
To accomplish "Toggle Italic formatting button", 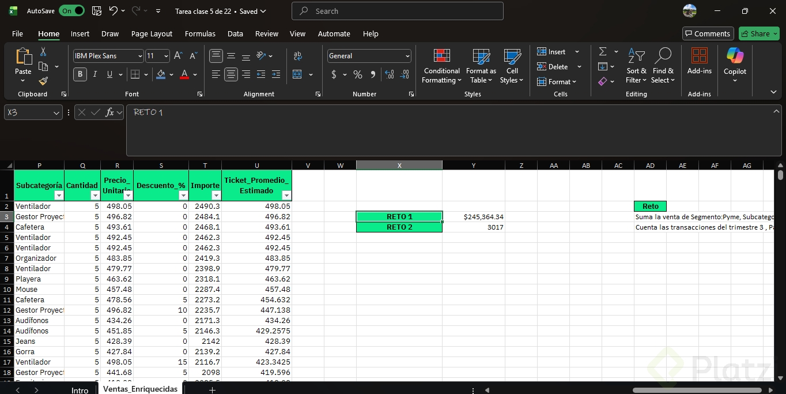I will click(x=95, y=74).
